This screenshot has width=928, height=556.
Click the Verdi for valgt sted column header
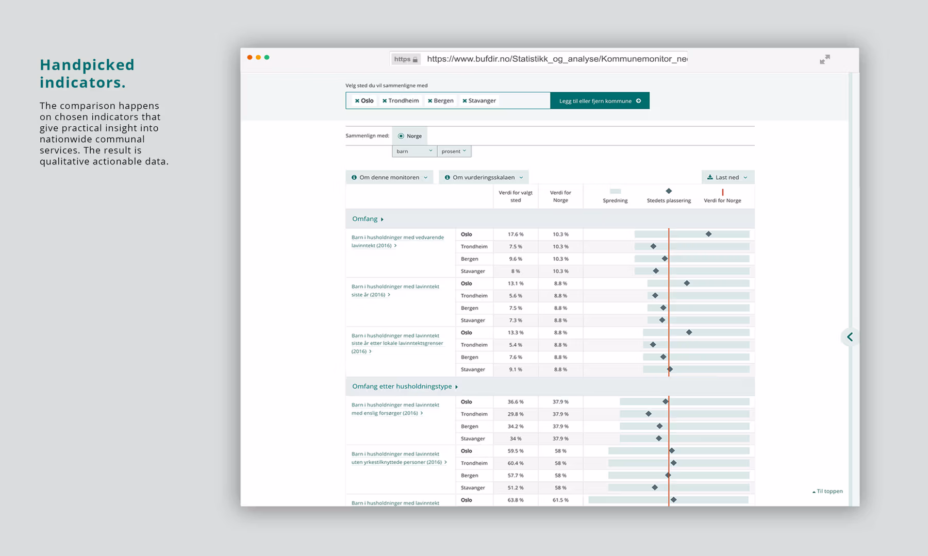[x=516, y=196]
